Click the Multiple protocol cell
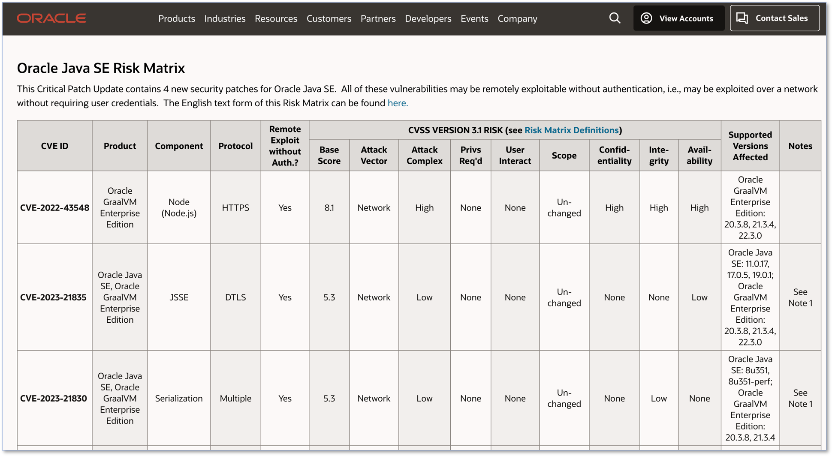Viewport: 832px width, 456px height. tap(235, 399)
